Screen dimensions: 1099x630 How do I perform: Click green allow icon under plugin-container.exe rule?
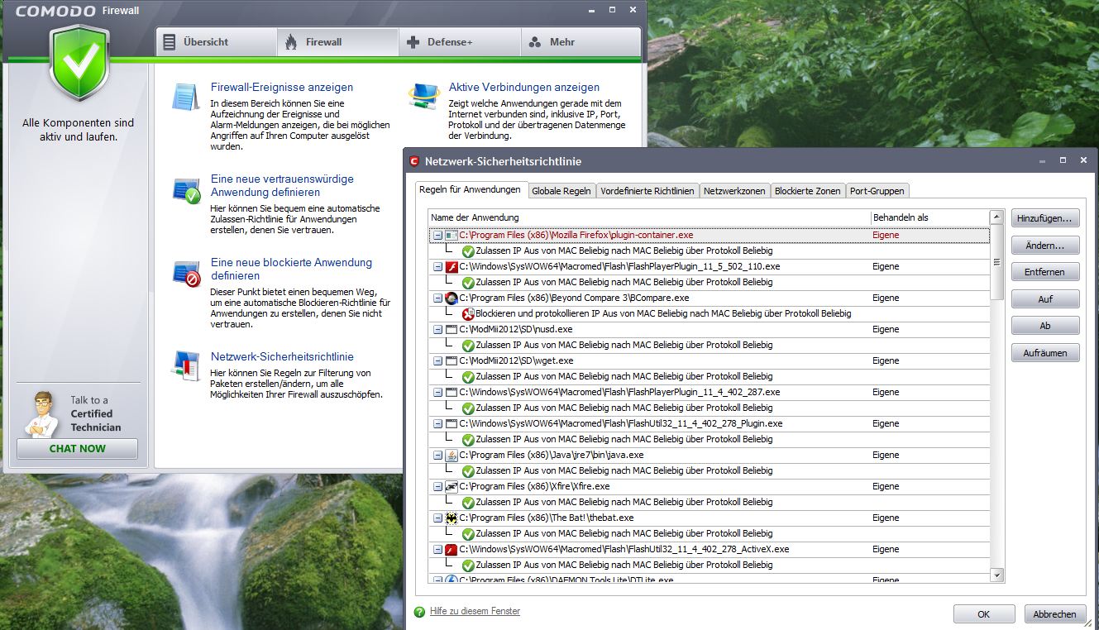click(468, 251)
